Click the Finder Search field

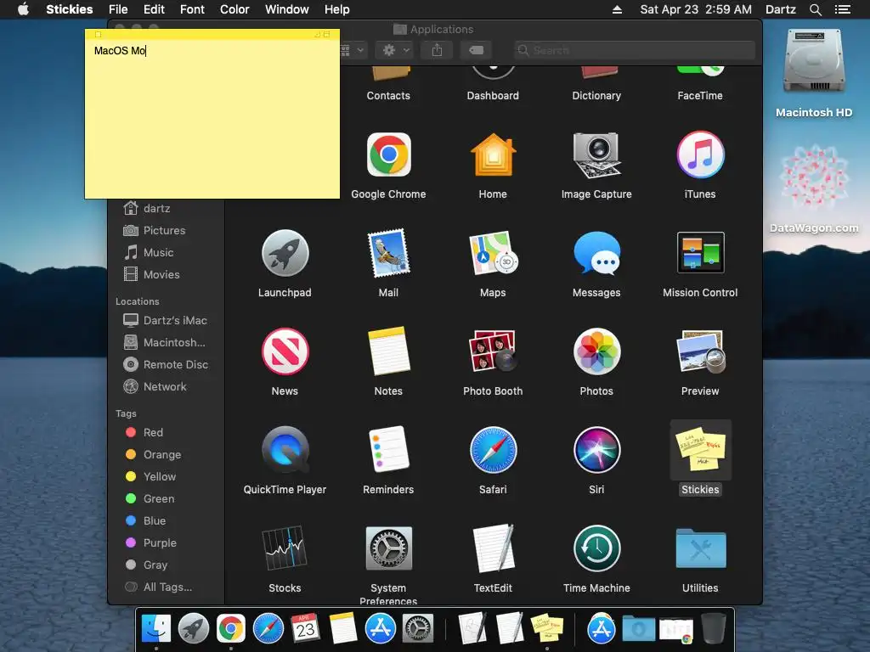(634, 50)
